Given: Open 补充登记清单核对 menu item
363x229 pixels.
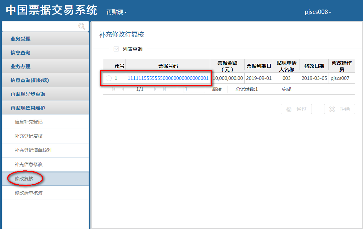Looking at the screenshot, I should coord(45,150).
